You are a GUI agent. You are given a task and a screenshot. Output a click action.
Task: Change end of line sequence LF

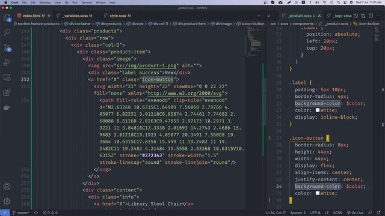click(327, 212)
